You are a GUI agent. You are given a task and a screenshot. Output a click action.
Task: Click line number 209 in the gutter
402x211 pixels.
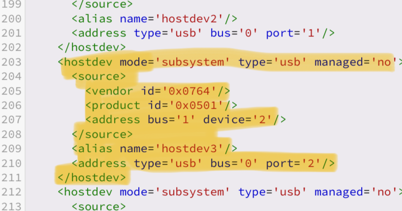[11, 149]
